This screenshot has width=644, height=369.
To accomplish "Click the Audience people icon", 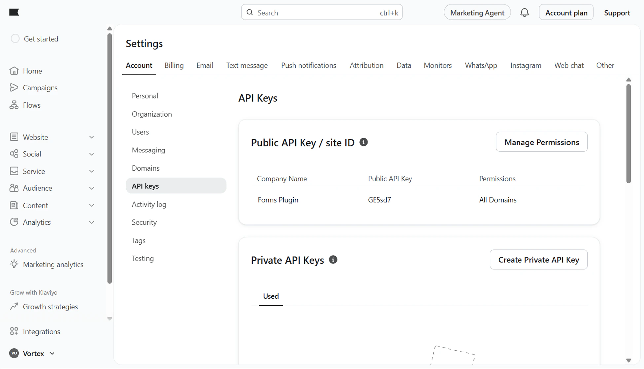I will pos(14,188).
